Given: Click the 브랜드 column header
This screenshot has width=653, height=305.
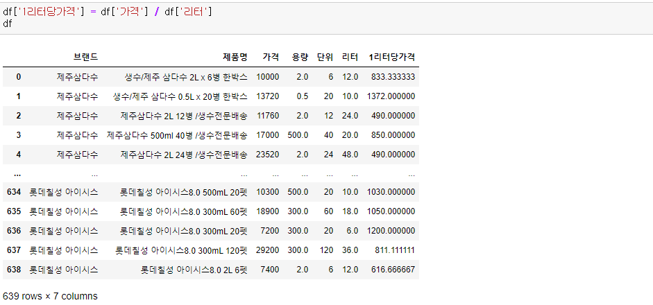Looking at the screenshot, I should point(86,57).
